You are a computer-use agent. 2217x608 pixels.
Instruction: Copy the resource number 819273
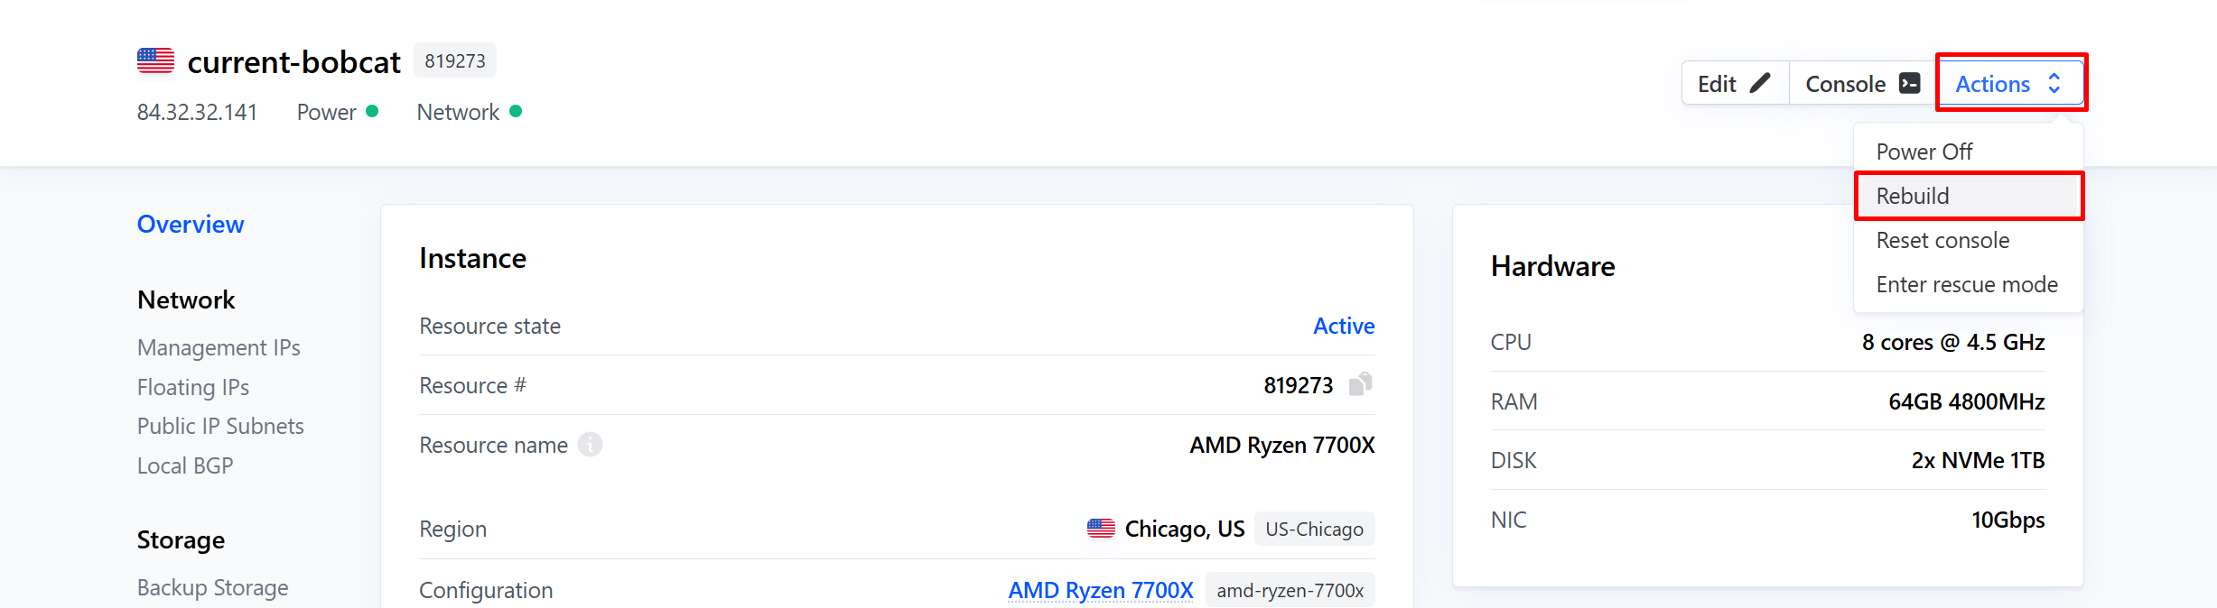1360,385
